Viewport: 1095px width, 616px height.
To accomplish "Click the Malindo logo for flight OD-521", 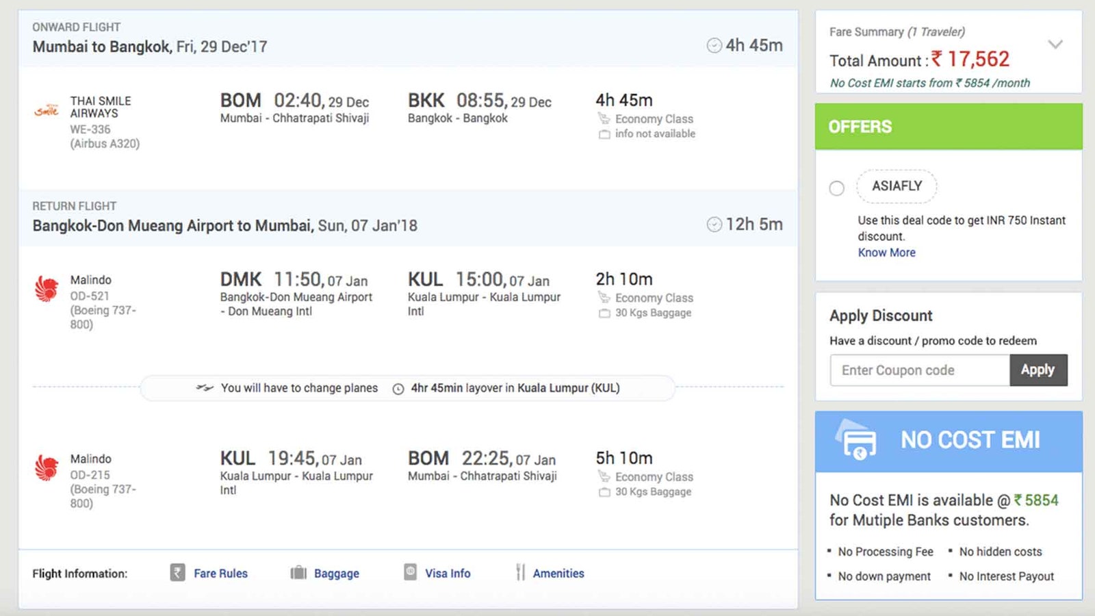I will click(x=47, y=288).
